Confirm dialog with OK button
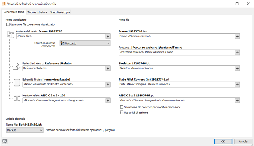 pyautogui.click(x=223, y=141)
